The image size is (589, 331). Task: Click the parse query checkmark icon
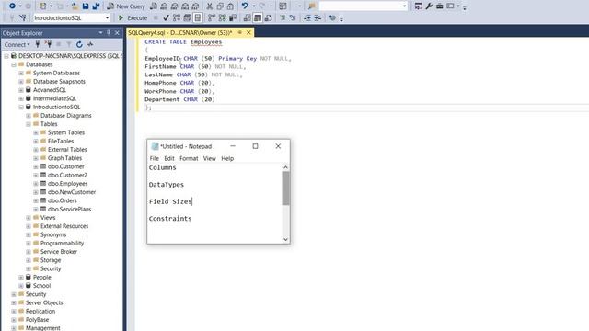click(x=166, y=17)
